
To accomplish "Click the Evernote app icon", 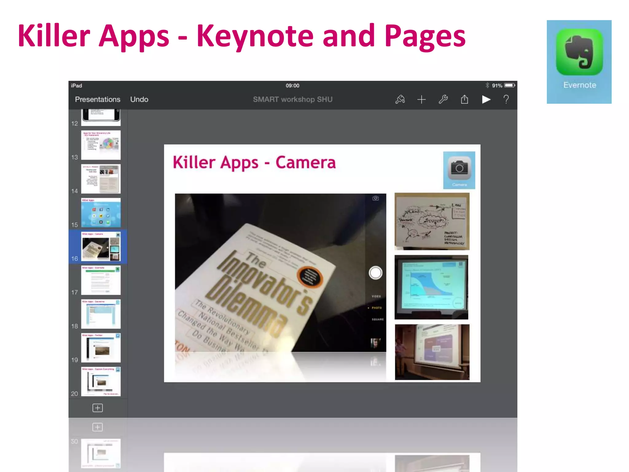I will [579, 62].
